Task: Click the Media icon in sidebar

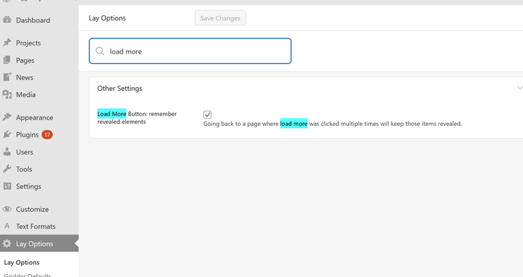Action: 7,95
